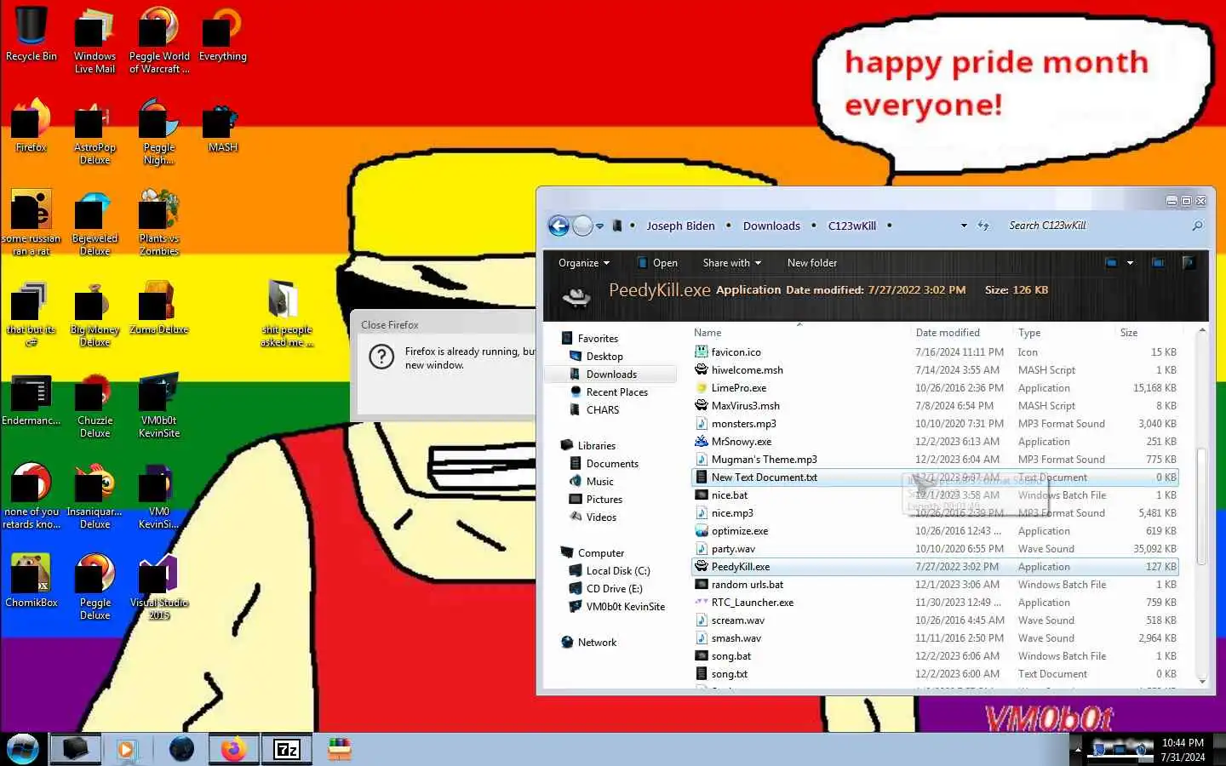
Task: Open the Peggle Deluxe desktop shortcut
Action: [x=95, y=587]
